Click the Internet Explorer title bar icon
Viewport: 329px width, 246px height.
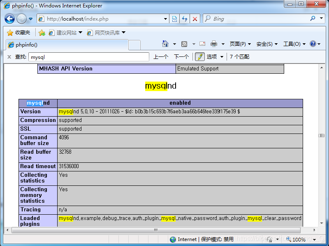(7, 6)
